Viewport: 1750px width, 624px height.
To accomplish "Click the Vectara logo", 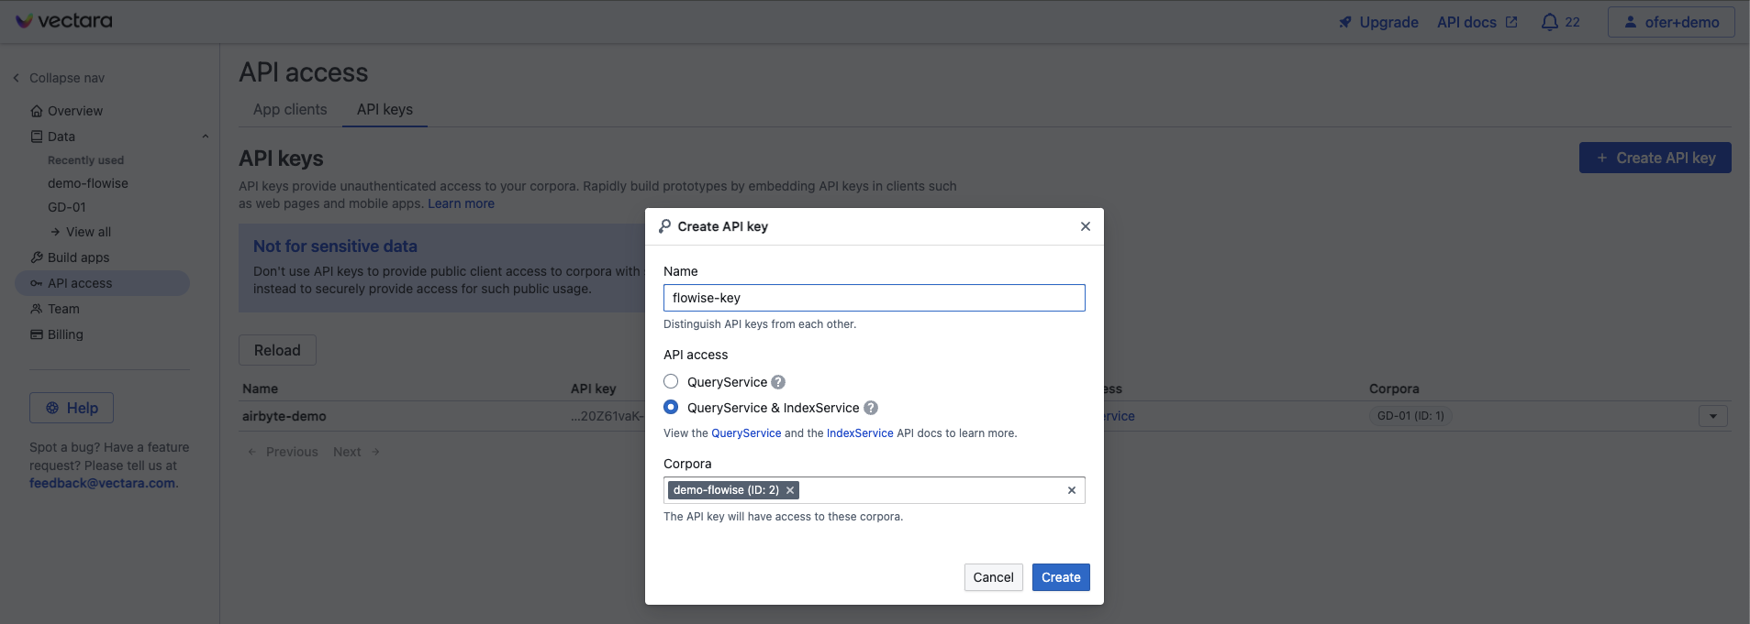I will [64, 21].
